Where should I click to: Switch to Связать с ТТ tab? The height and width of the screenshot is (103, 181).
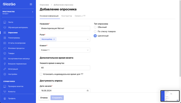coord(80,16)
